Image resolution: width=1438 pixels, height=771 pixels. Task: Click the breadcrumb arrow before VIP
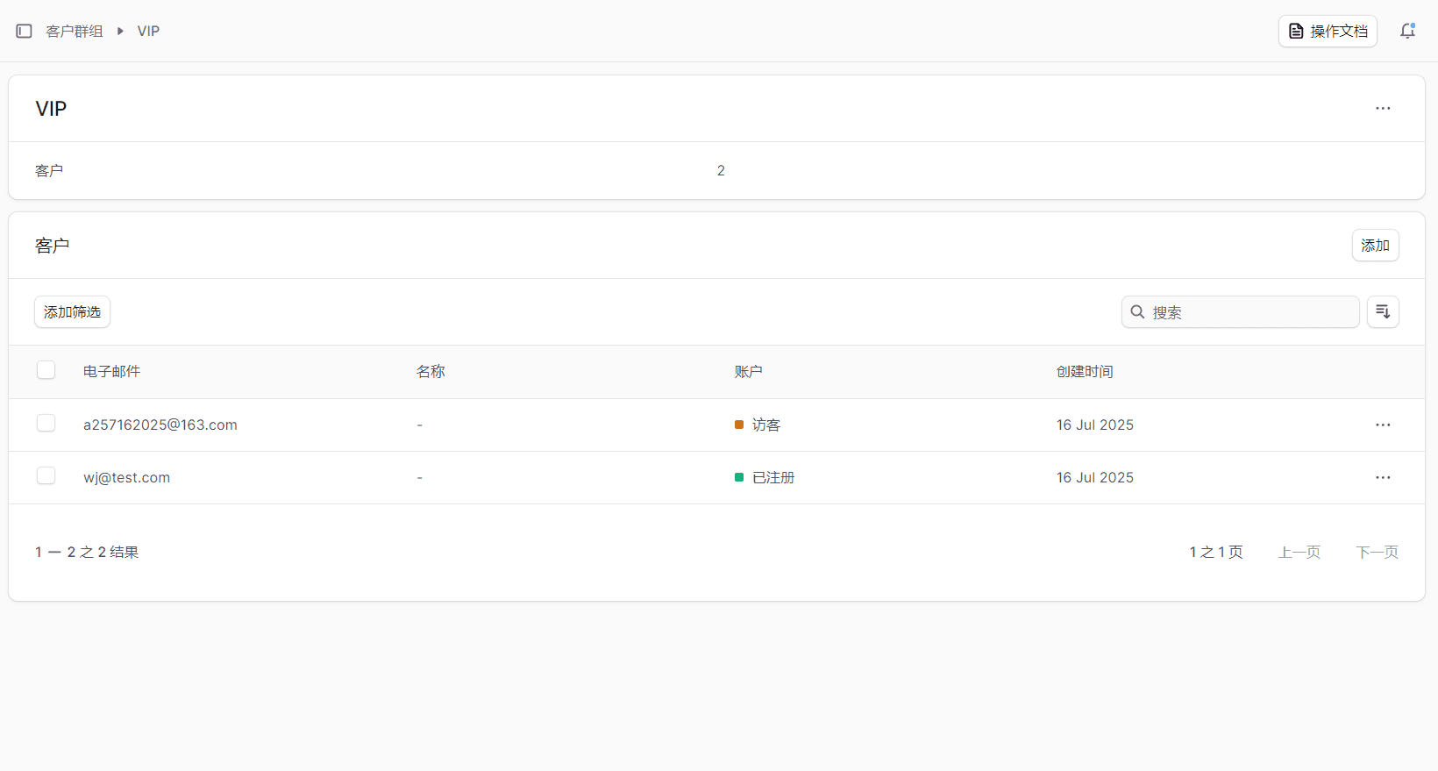(120, 32)
